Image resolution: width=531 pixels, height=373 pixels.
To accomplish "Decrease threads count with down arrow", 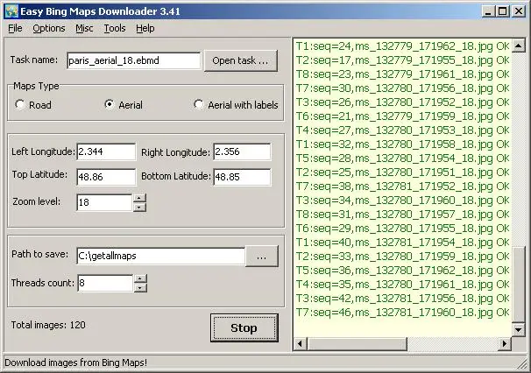I will pyautogui.click(x=140, y=288).
